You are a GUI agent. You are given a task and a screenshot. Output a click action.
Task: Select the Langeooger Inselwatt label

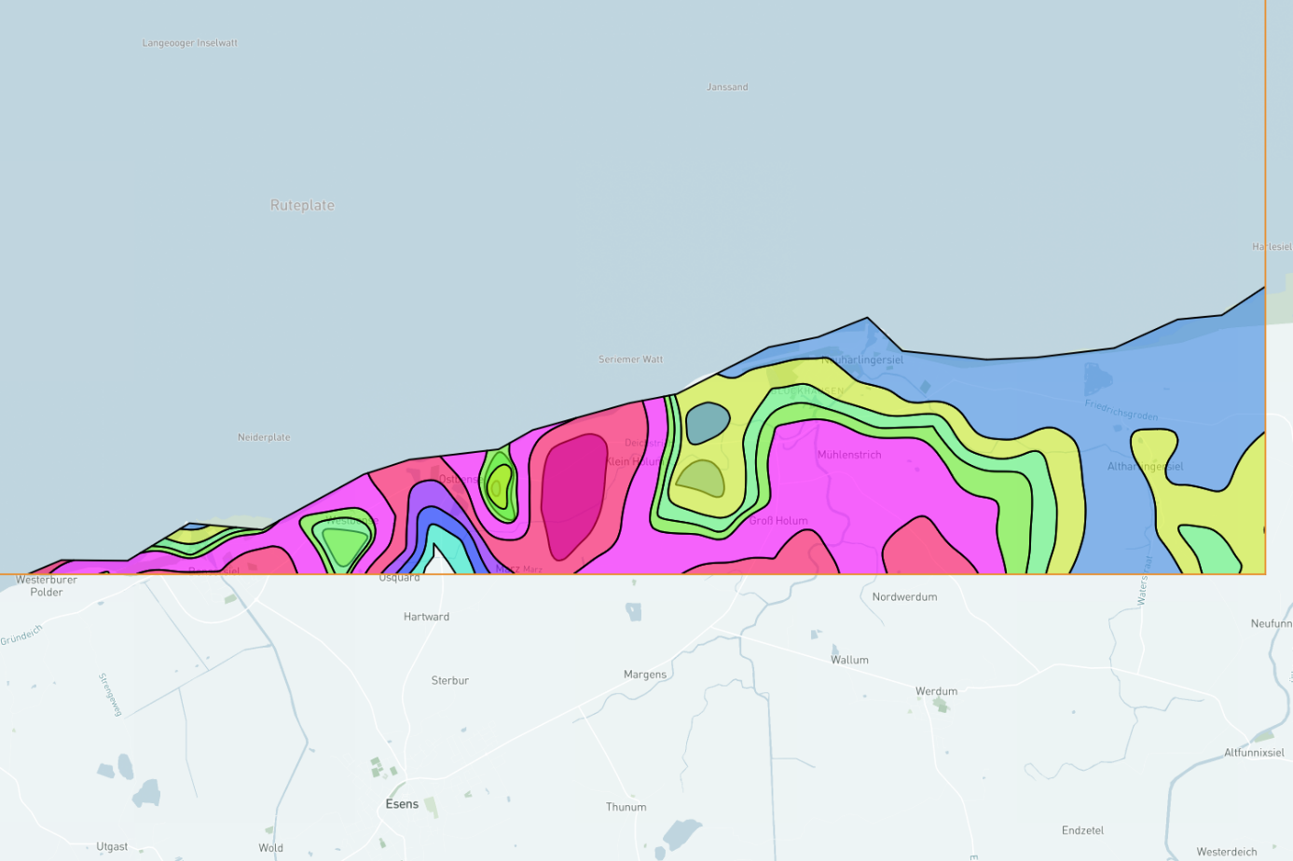pos(189,43)
